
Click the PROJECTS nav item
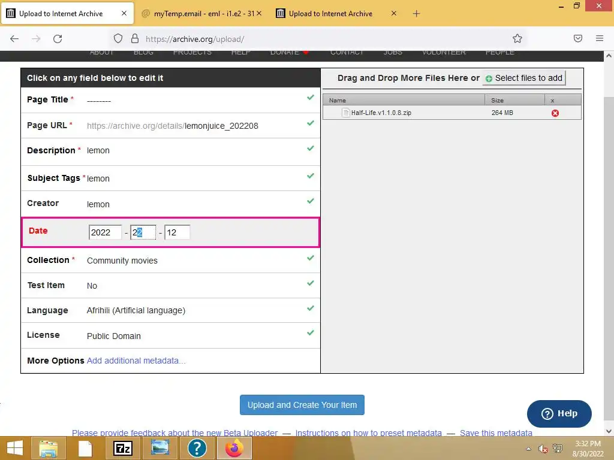coord(192,52)
